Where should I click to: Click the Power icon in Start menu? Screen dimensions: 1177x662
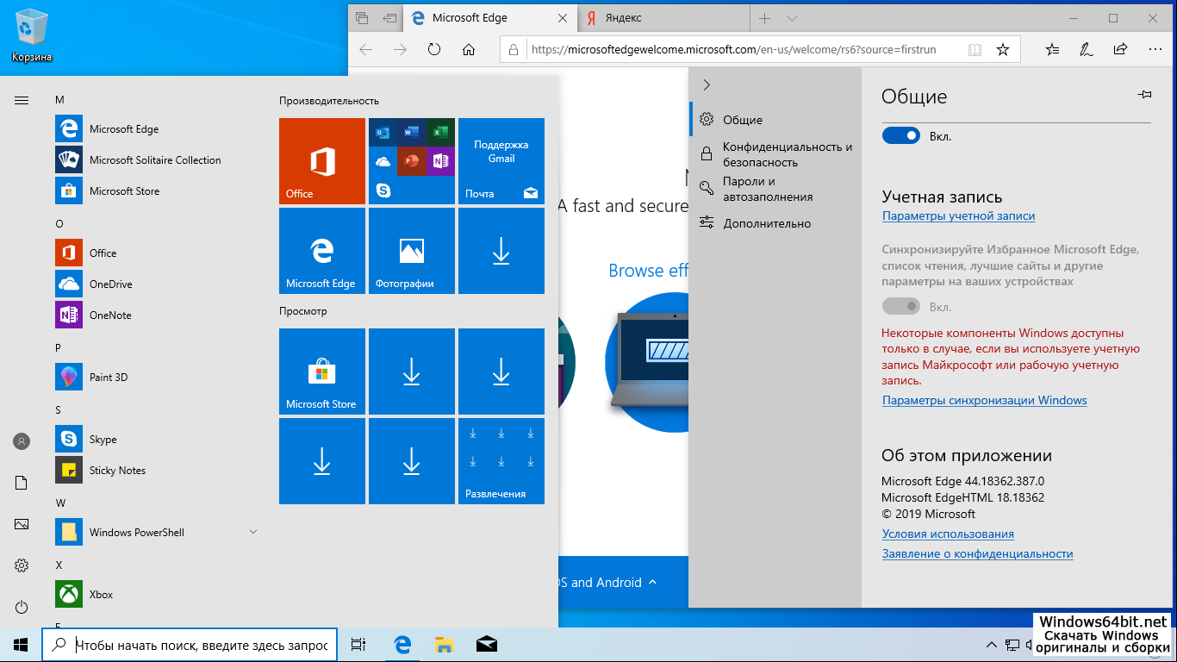(22, 608)
